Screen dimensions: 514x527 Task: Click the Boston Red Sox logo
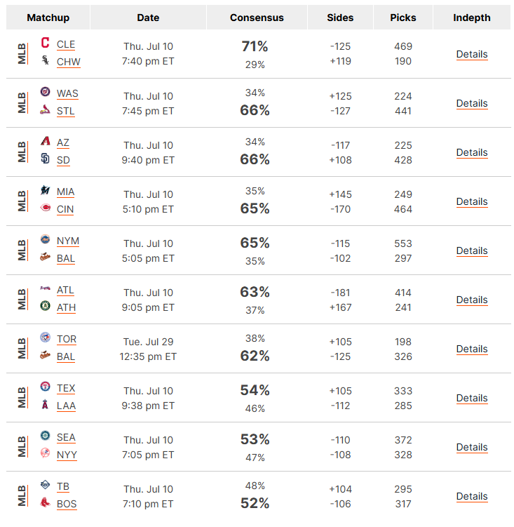(45, 502)
